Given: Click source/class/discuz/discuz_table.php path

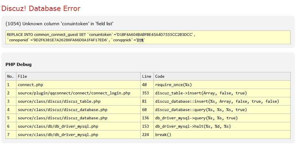Looking at the screenshot, I should [59, 102].
